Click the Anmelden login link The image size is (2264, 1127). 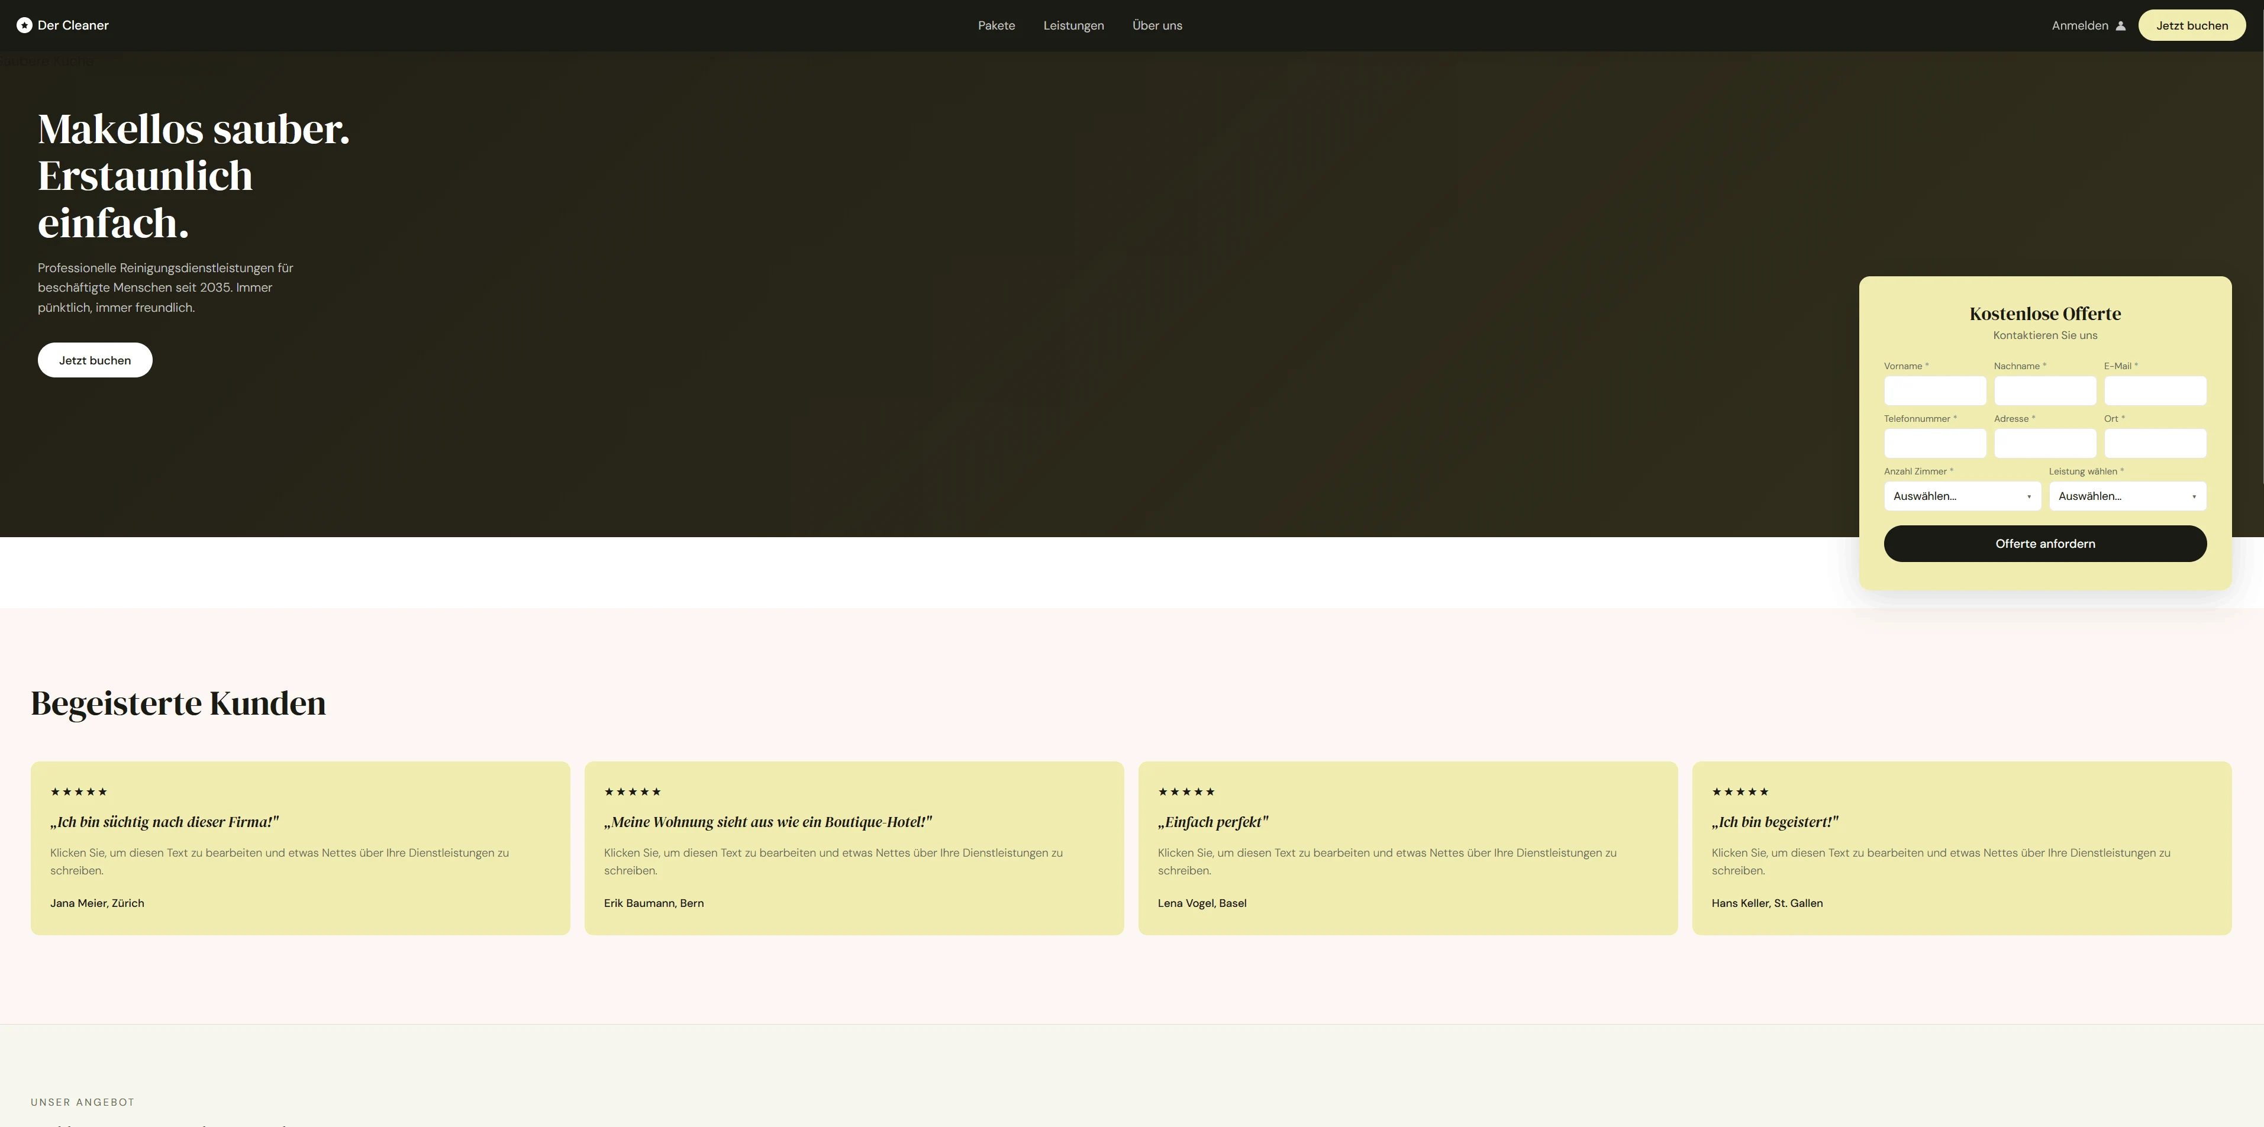click(2079, 25)
